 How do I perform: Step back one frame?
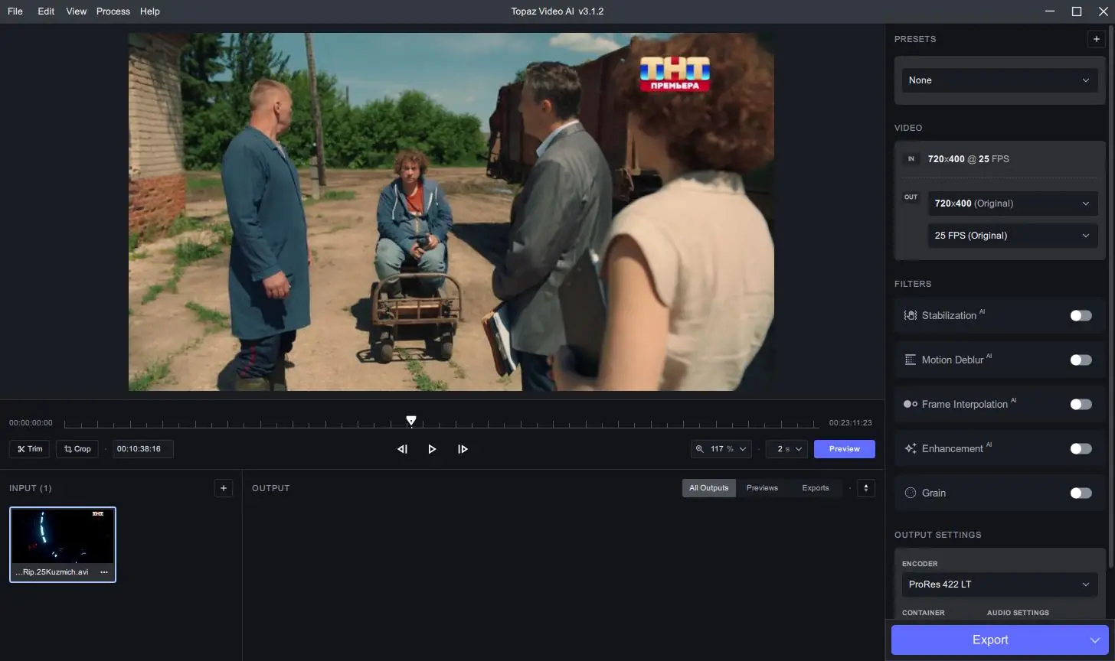pyautogui.click(x=402, y=449)
